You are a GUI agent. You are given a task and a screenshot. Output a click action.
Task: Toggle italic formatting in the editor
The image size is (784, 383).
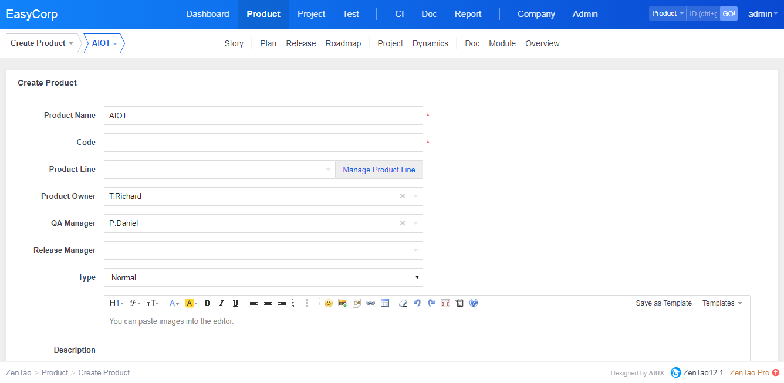[x=221, y=303]
